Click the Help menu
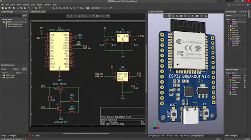Viewport: 251px width, 140px height. coord(55,5)
